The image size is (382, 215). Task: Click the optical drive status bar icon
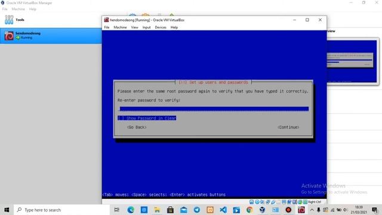[x=257, y=202]
